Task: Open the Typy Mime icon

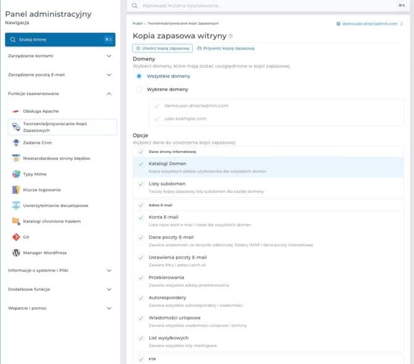Action: coord(16,174)
